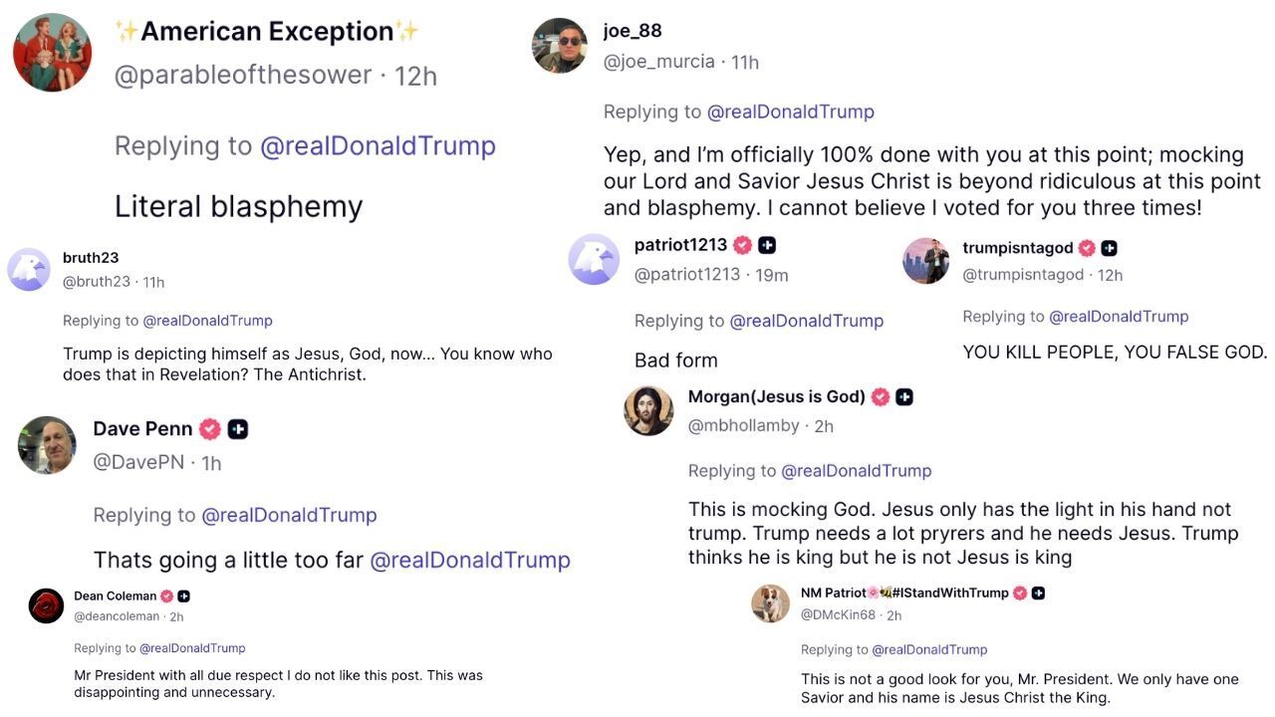
Task: Open the trumpisntagod display name
Action: click(1018, 248)
